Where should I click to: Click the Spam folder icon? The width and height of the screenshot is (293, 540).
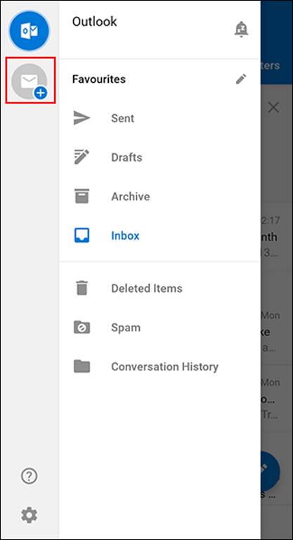82,327
